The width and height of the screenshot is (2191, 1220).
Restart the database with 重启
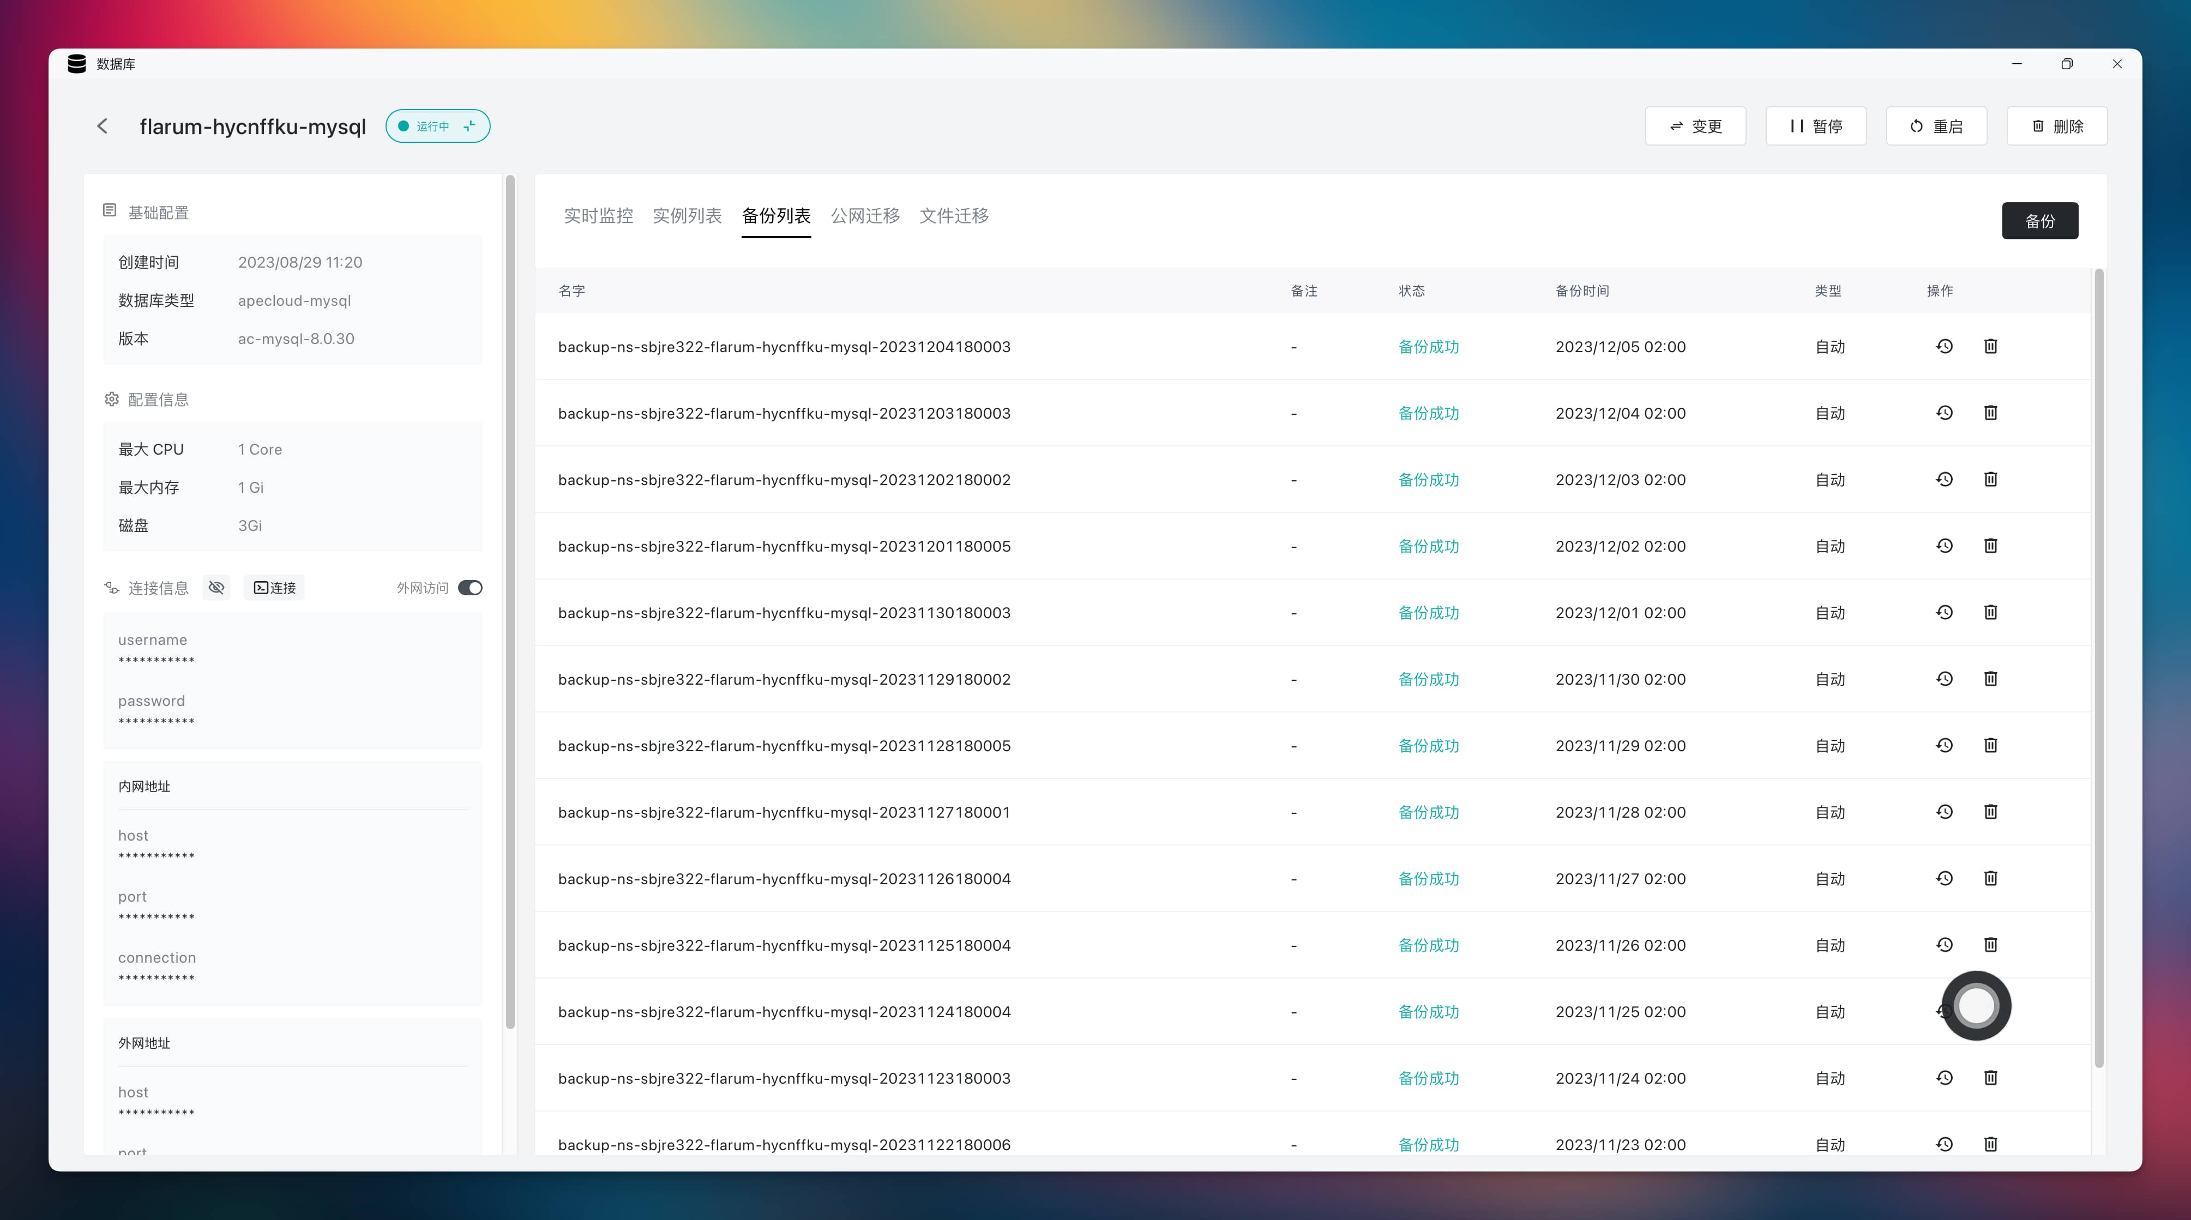point(1936,126)
